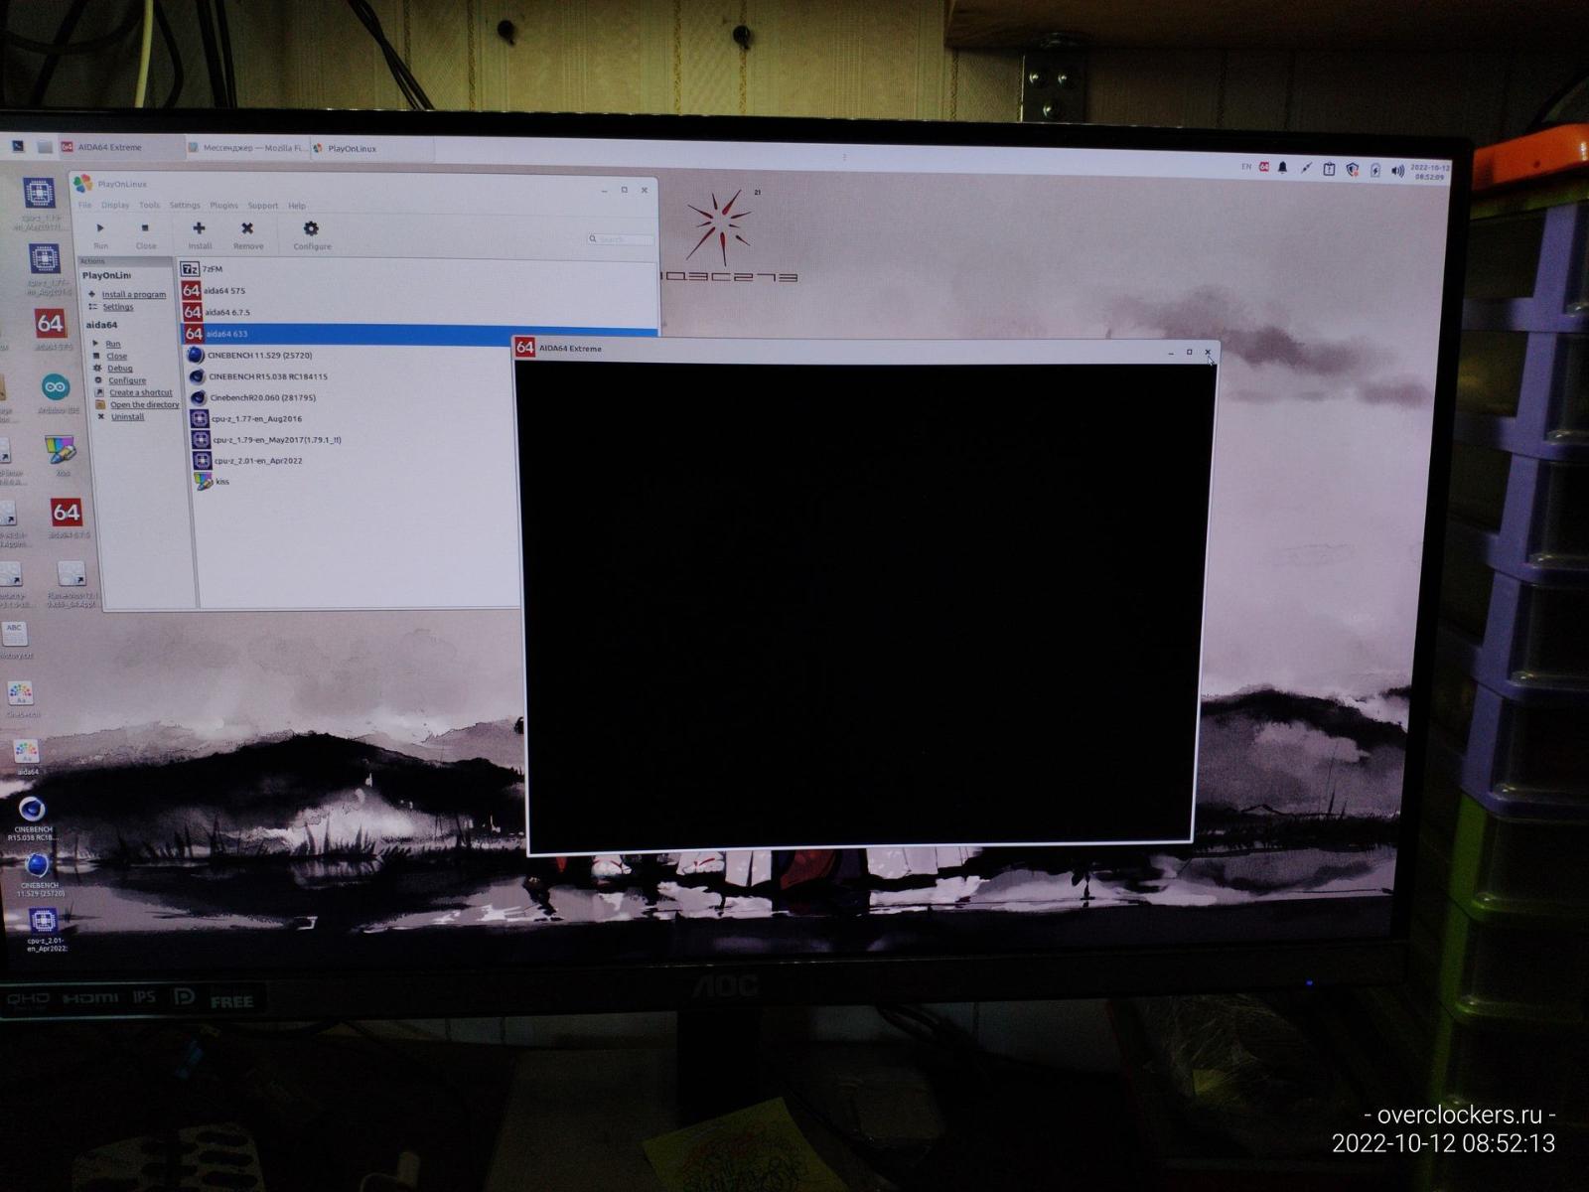Select the 'aida64 6.7.5' list entry icon
Image resolution: width=1589 pixels, height=1192 pixels.
tap(192, 312)
